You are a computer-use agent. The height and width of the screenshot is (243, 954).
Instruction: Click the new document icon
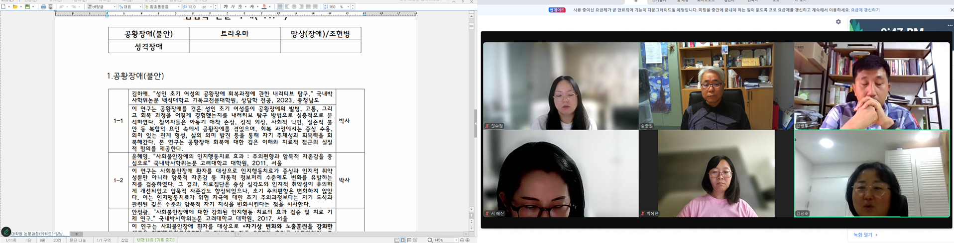[4, 7]
